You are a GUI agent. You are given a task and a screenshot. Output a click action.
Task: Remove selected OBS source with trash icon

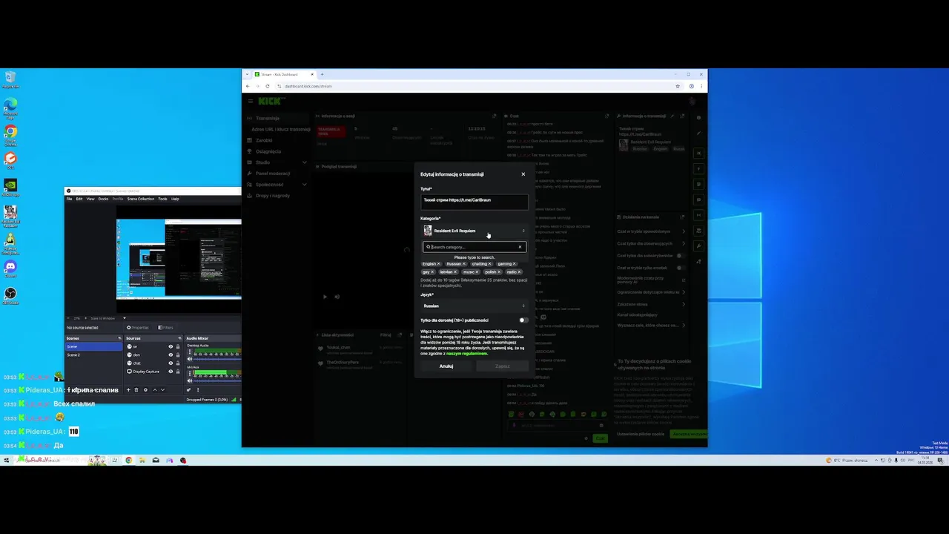(136, 390)
